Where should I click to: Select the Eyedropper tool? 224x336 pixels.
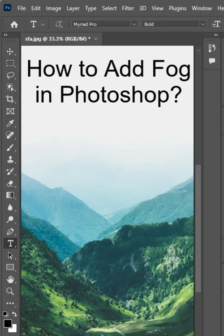click(x=10, y=123)
